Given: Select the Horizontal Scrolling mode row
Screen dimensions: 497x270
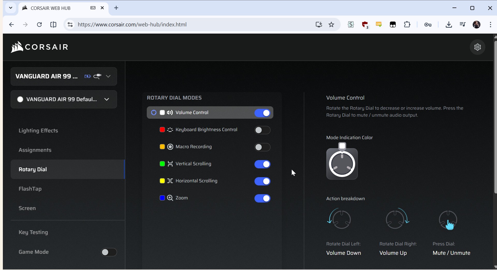Looking at the screenshot, I should (x=196, y=181).
